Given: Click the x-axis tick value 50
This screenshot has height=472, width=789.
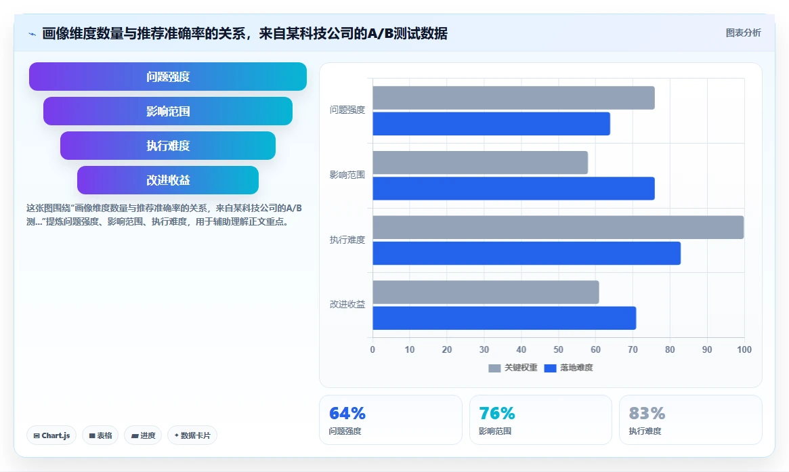Looking at the screenshot, I should click(x=558, y=349).
